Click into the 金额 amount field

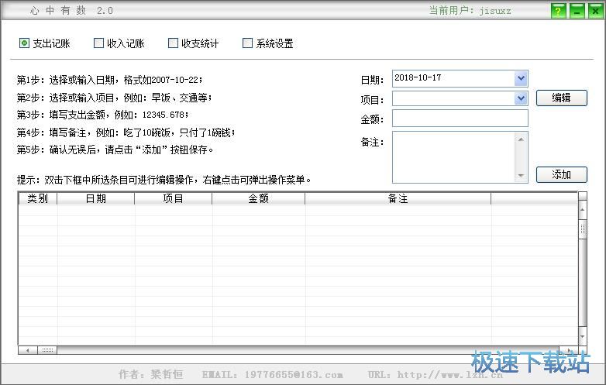[x=460, y=119]
